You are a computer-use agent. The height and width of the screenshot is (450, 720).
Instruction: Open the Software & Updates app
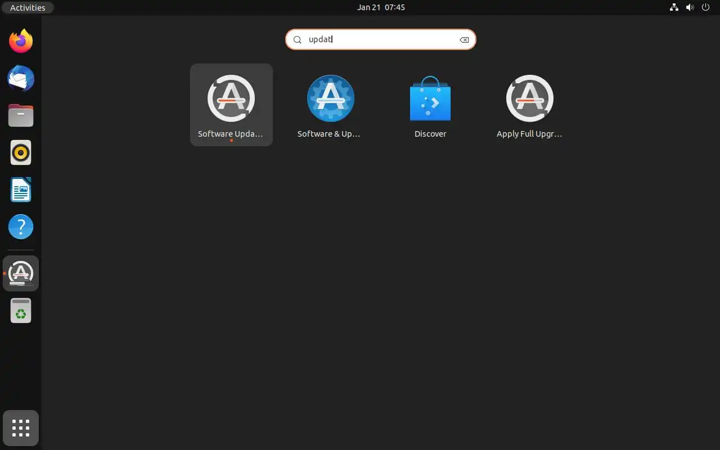(x=330, y=105)
